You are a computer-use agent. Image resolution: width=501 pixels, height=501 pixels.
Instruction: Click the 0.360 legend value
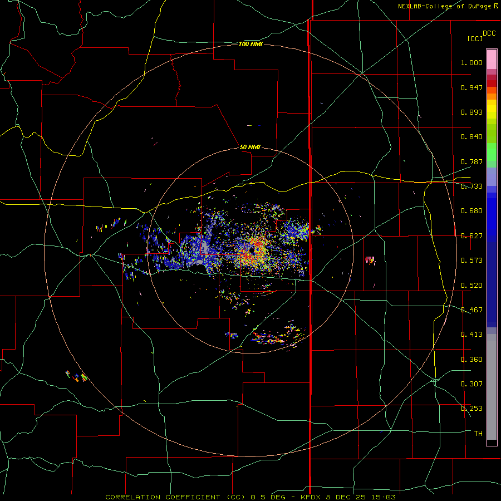471,360
